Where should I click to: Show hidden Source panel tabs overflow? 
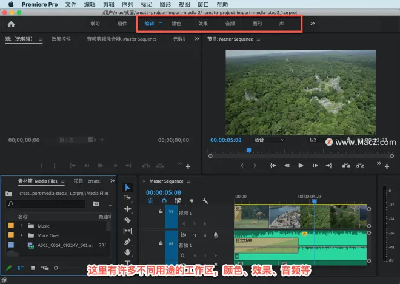click(x=197, y=39)
